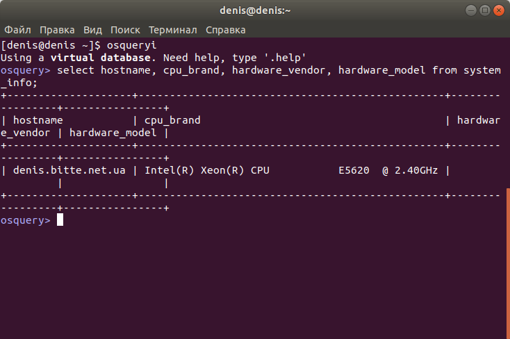Click the cpu_brand column header
This screenshot has width=510, height=339.
tap(172, 120)
